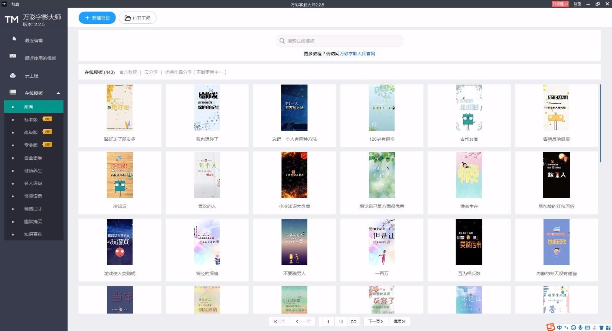Select the 标准版 VIP category
This screenshot has width=612, height=331.
34,120
